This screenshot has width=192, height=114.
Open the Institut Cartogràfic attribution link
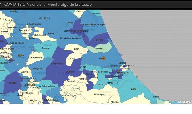point(185,102)
